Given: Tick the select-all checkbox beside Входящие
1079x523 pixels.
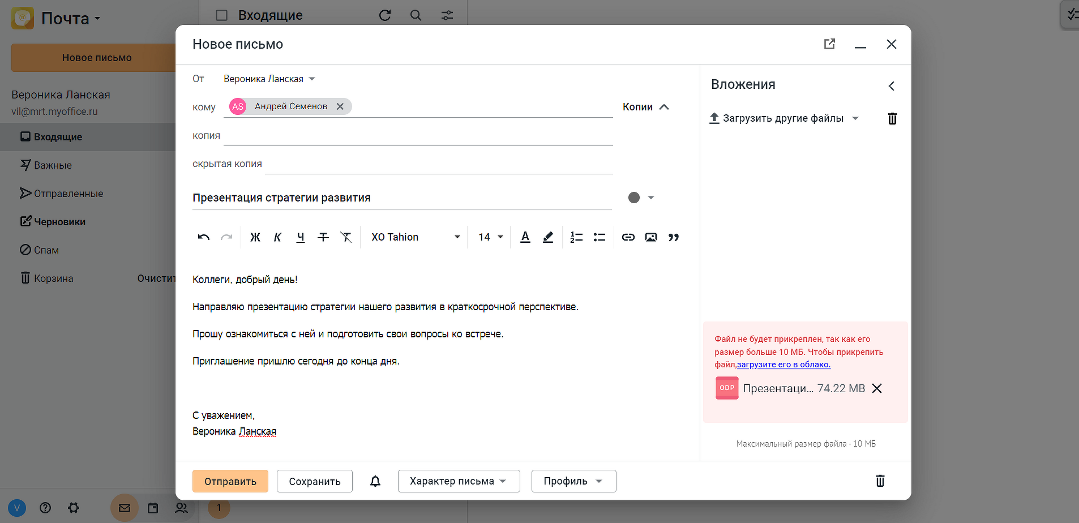Looking at the screenshot, I should coord(222,15).
